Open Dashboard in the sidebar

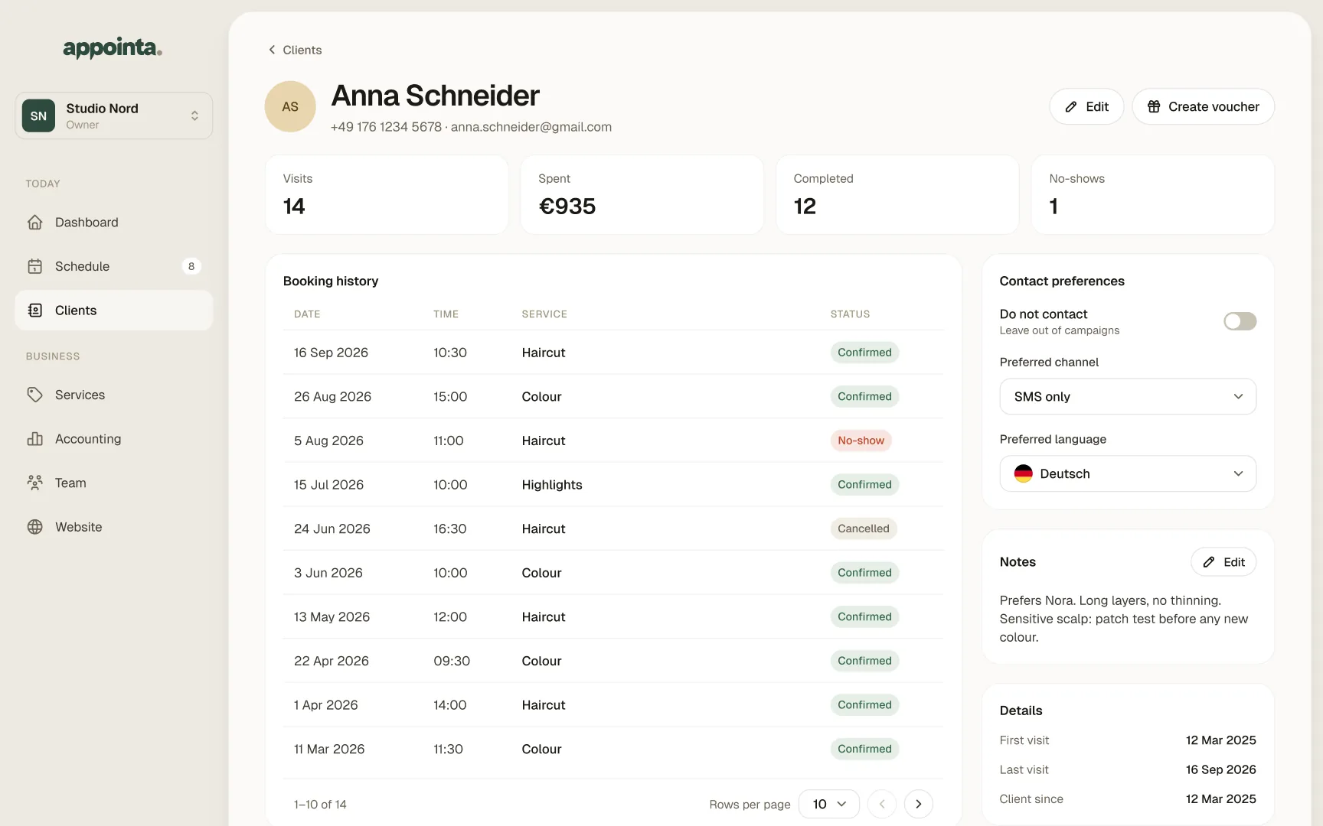pos(114,223)
